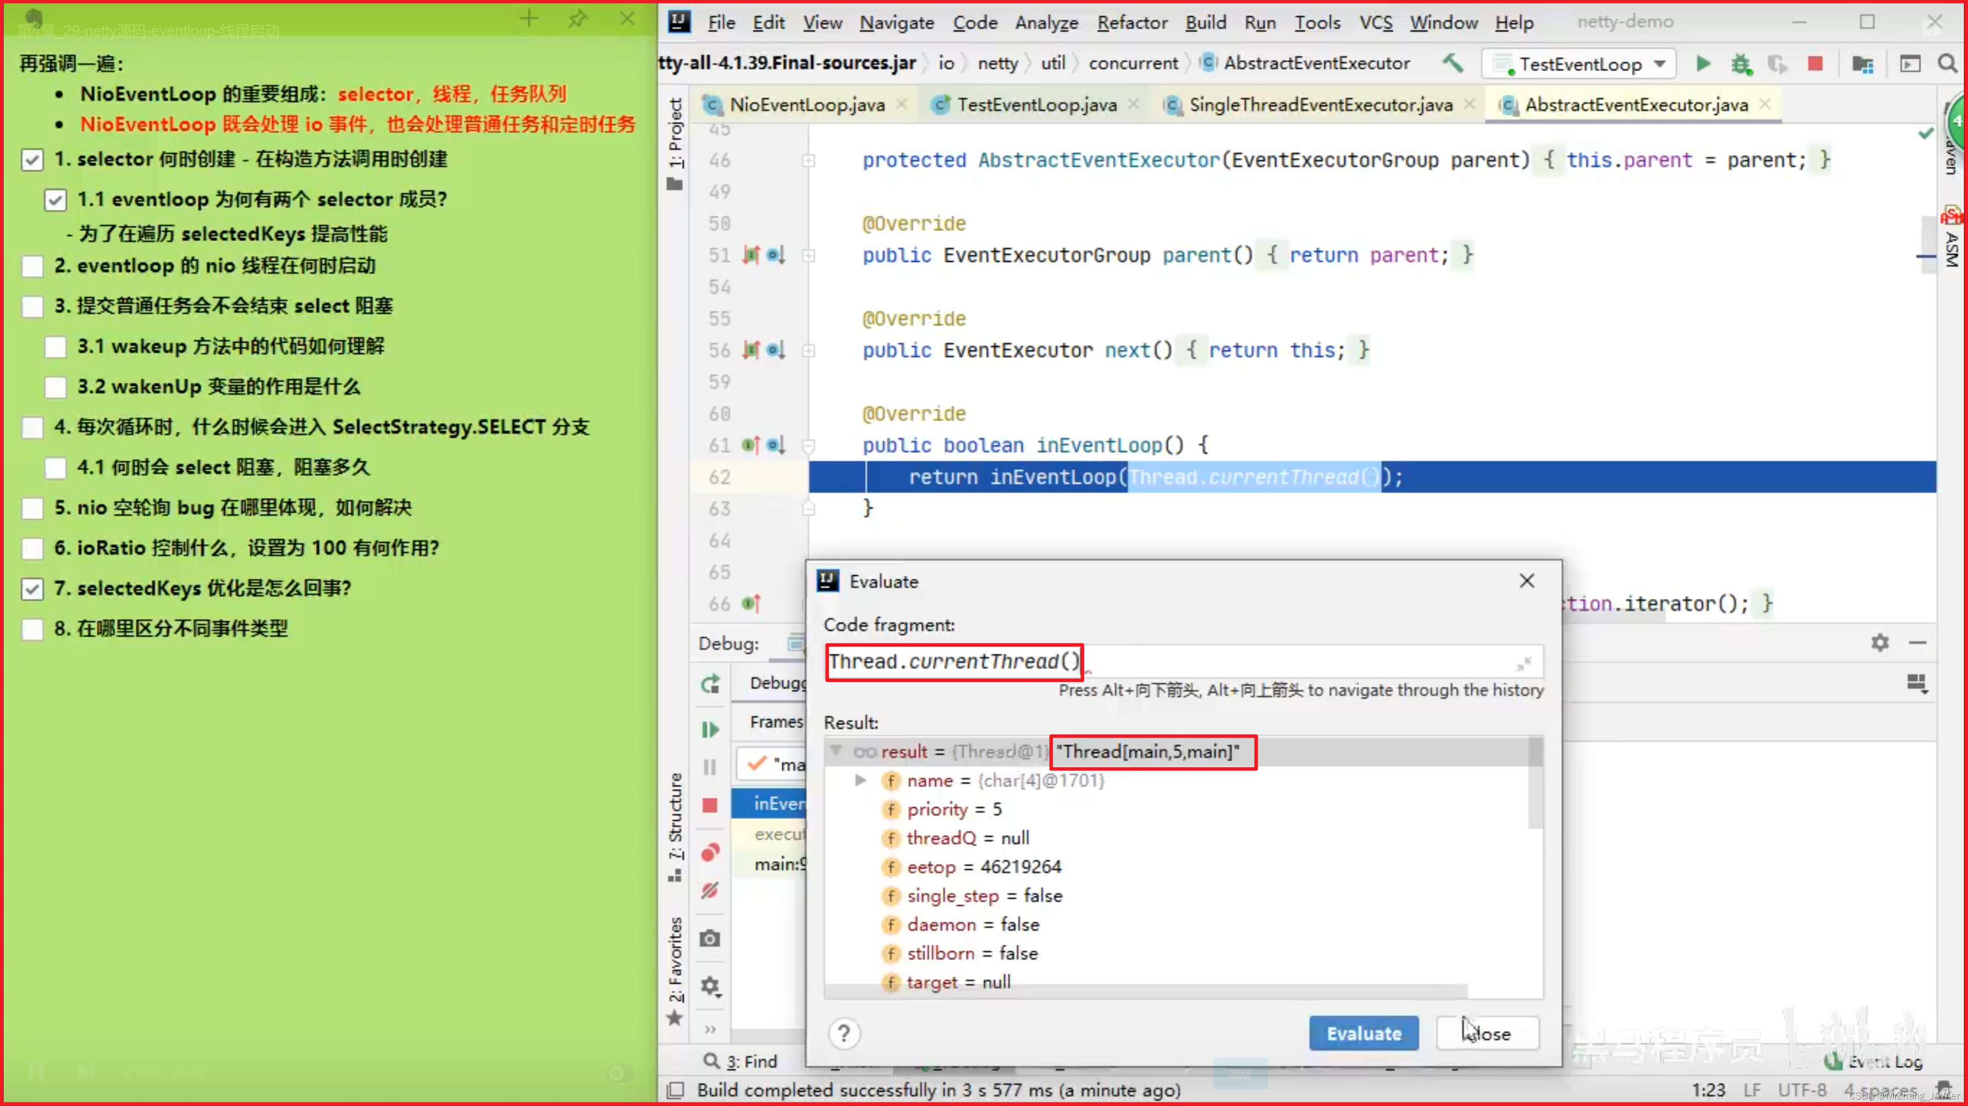Get thread dump camera icon
The height and width of the screenshot is (1106, 1968).
point(710,938)
